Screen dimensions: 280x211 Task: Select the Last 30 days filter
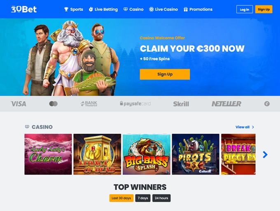coord(121,198)
